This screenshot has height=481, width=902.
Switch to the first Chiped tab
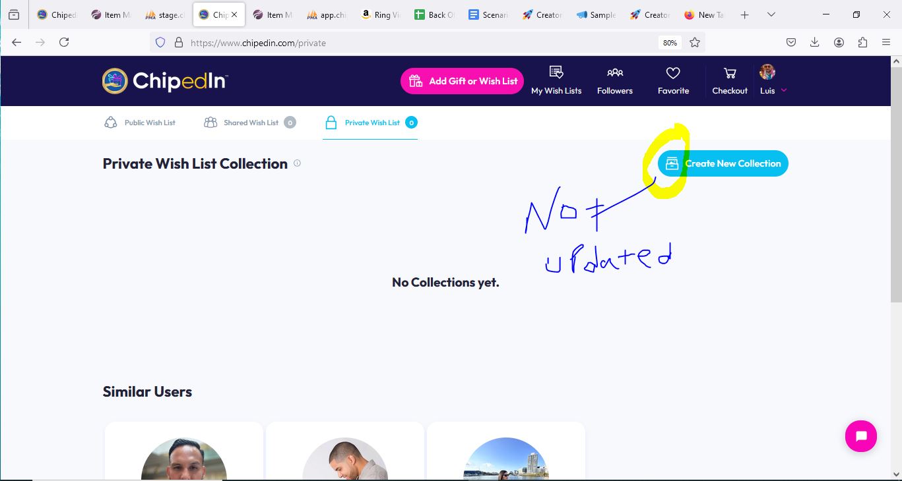click(57, 14)
